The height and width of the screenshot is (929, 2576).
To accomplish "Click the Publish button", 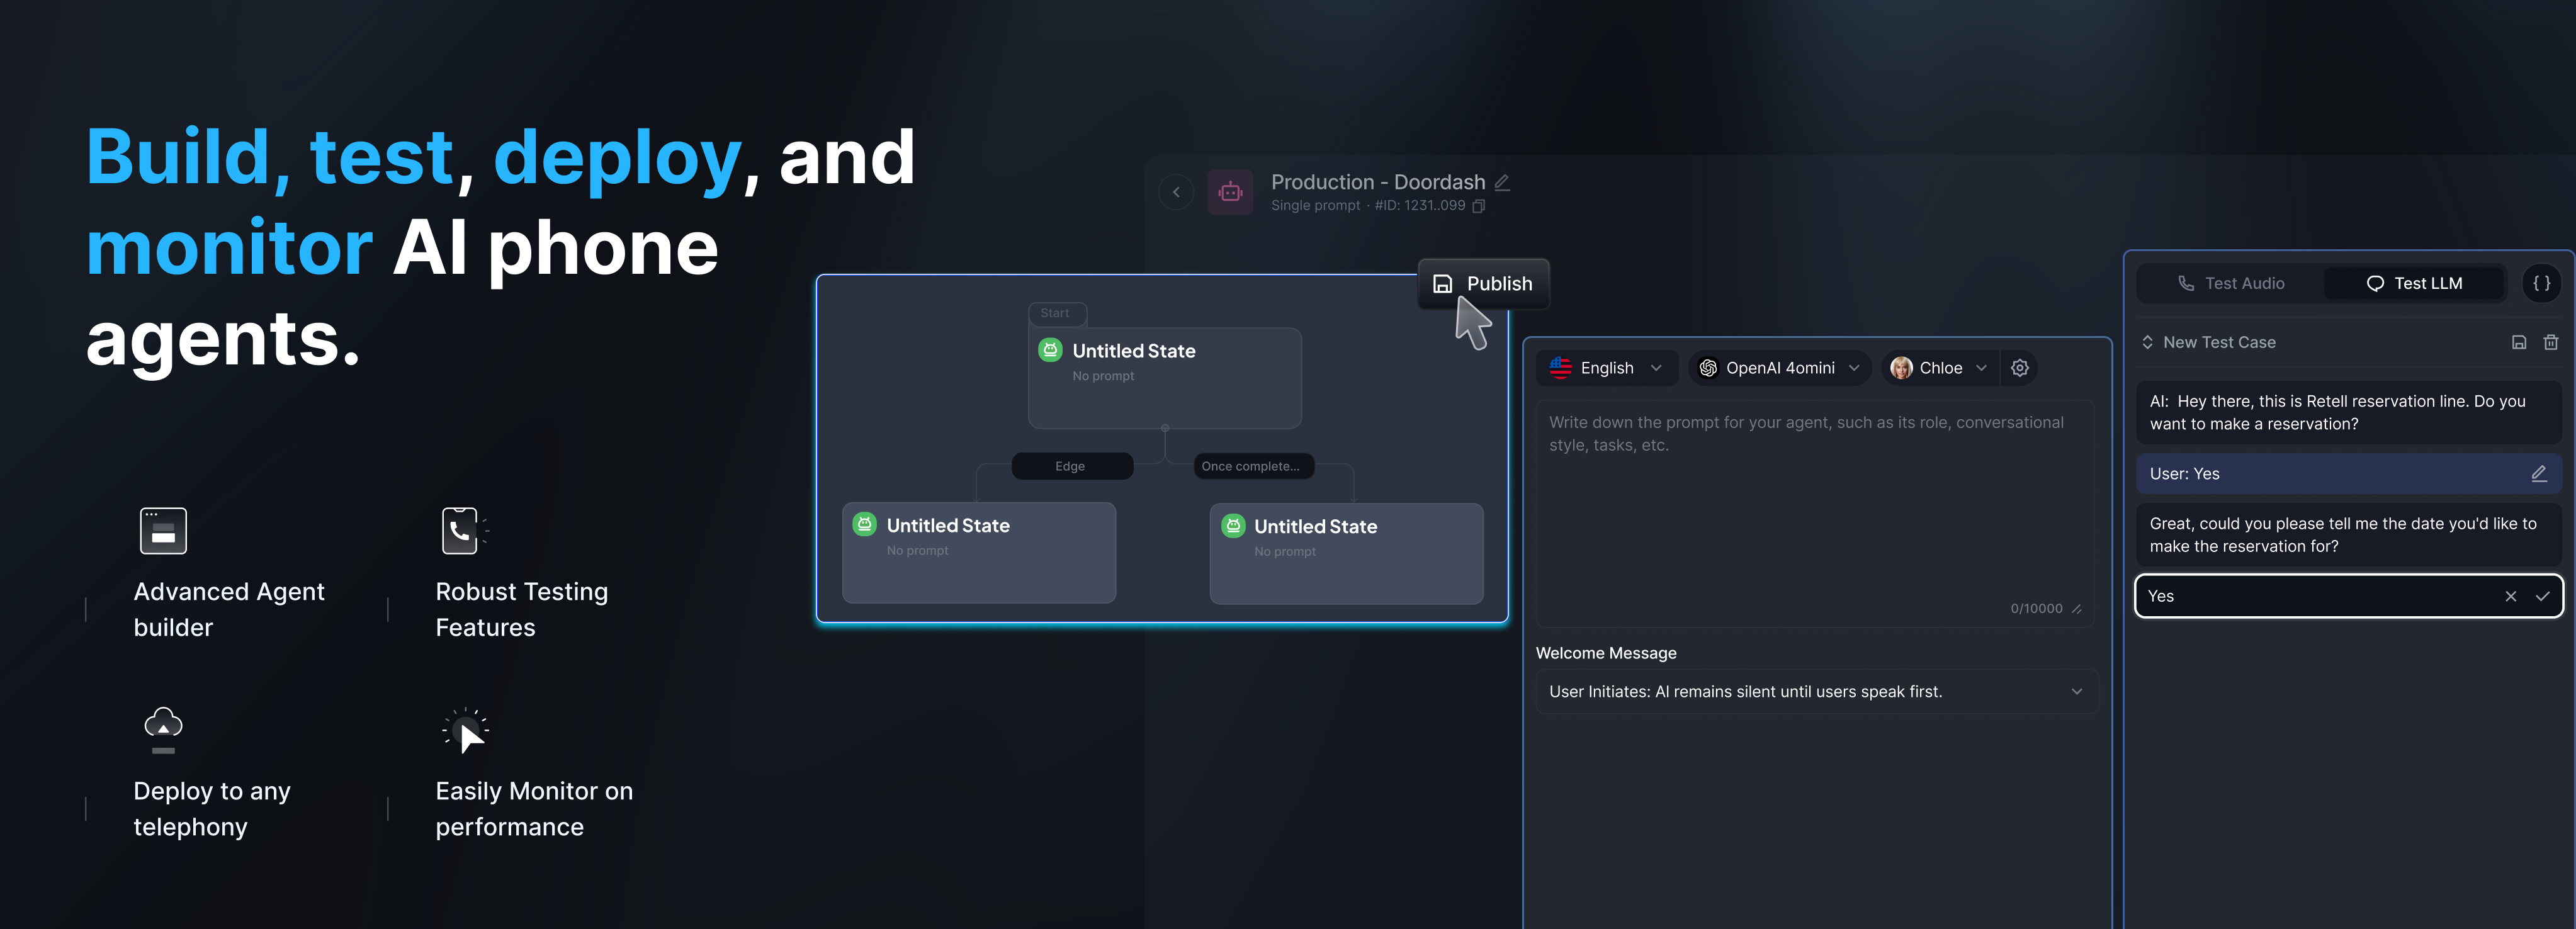I will [x=1483, y=284].
